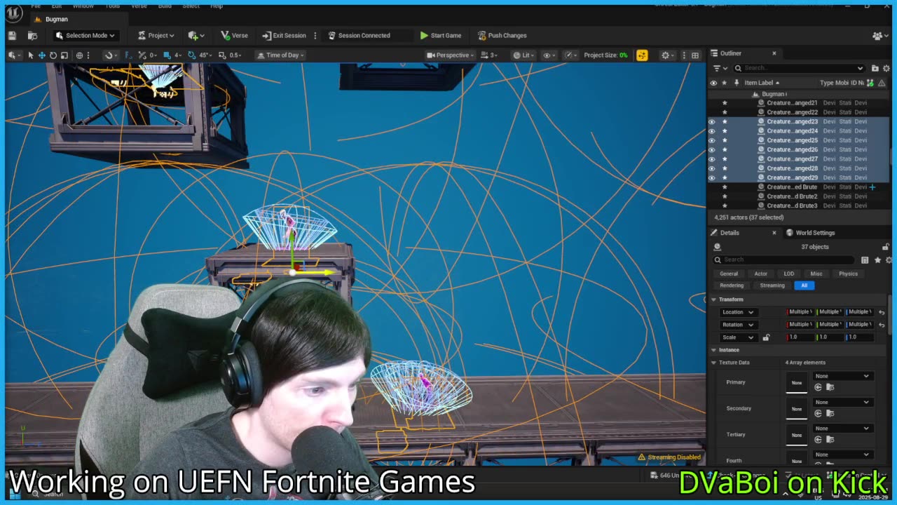This screenshot has width=897, height=505.
Task: Click the Primary texture None thumbnail
Action: [x=797, y=382]
